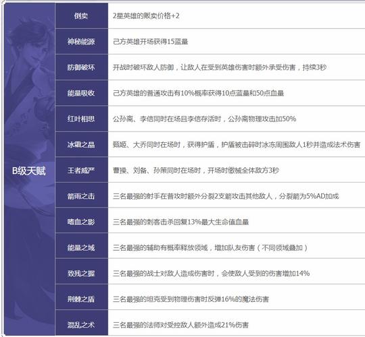Select the 能量吸收 talent name cell
Screen dimensions: 365x337
point(82,93)
